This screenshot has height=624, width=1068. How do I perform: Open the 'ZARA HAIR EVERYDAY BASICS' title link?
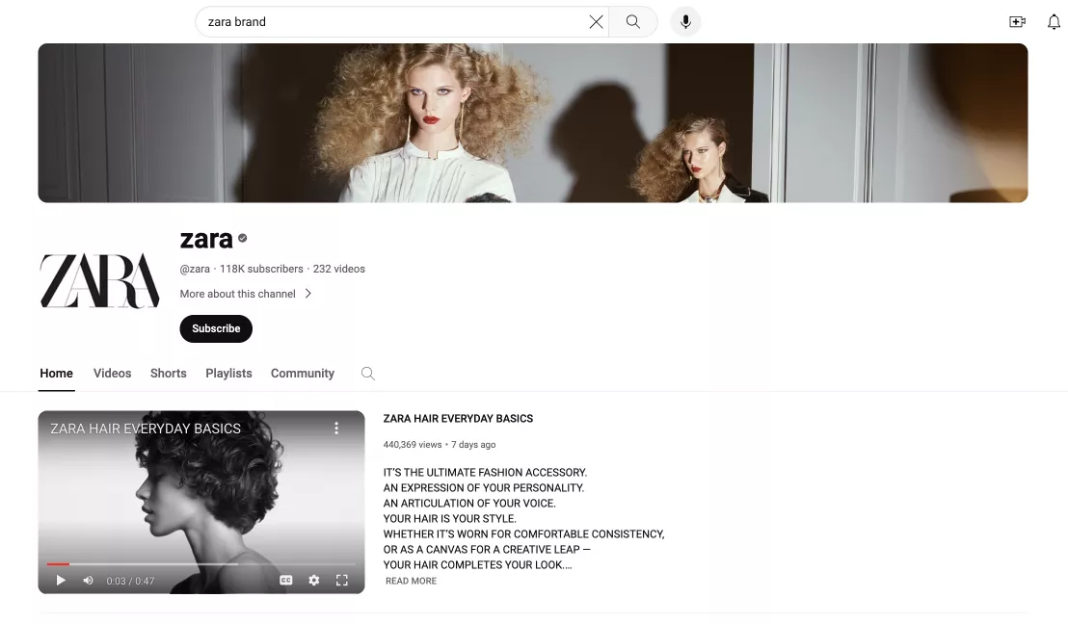pos(459,419)
